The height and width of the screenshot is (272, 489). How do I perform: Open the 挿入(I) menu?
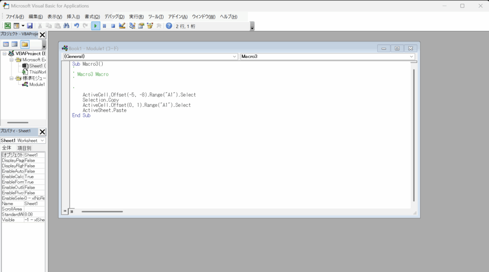tap(73, 17)
